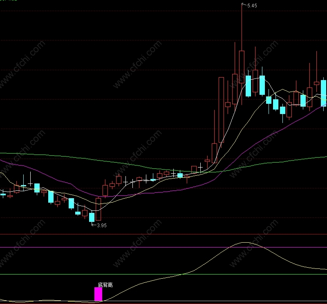Select the tallest candlestick reaching 5.45
This screenshot has width=327, height=304.
[x=242, y=54]
